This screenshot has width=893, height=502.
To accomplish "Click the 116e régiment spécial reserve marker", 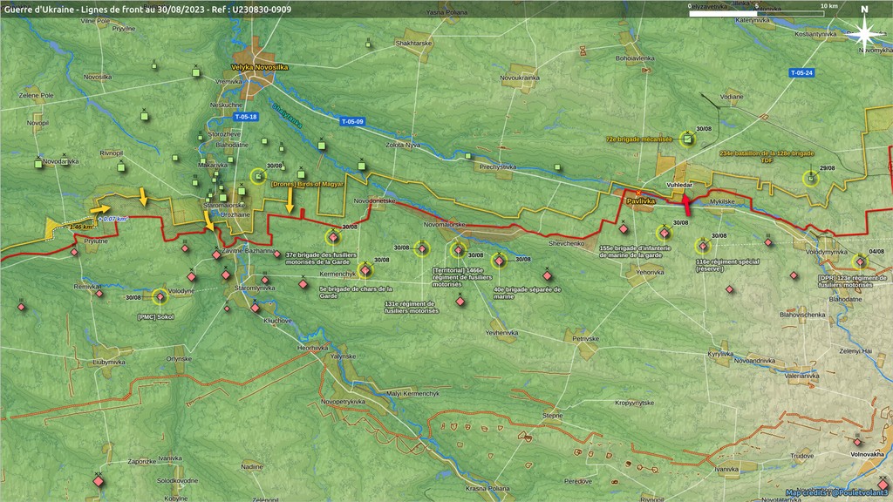I will 703,246.
